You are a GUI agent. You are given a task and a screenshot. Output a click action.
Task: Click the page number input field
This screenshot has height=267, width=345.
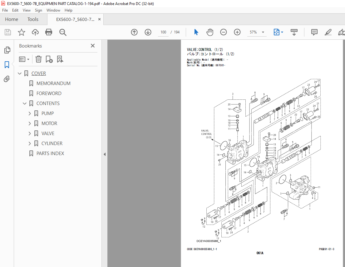[163, 32]
